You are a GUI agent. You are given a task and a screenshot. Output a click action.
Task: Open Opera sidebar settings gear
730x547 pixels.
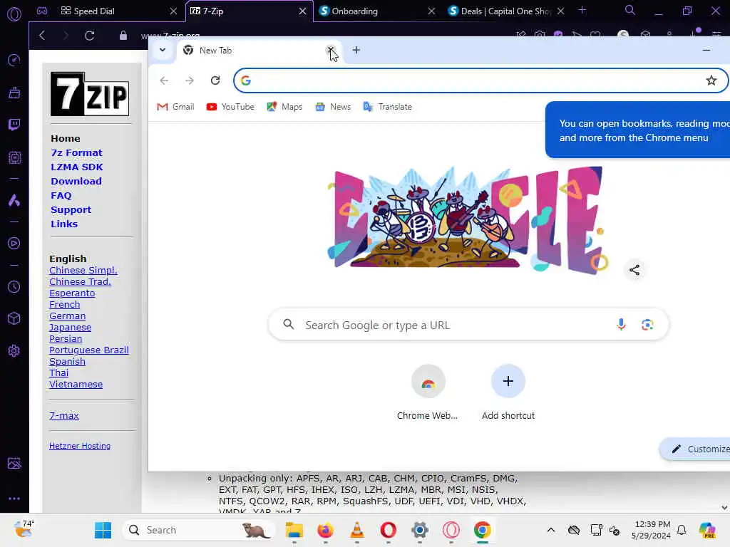(x=14, y=350)
